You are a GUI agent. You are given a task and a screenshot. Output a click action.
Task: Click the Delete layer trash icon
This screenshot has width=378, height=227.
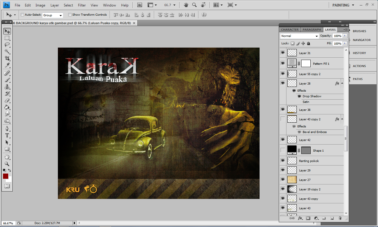pyautogui.click(x=340, y=218)
